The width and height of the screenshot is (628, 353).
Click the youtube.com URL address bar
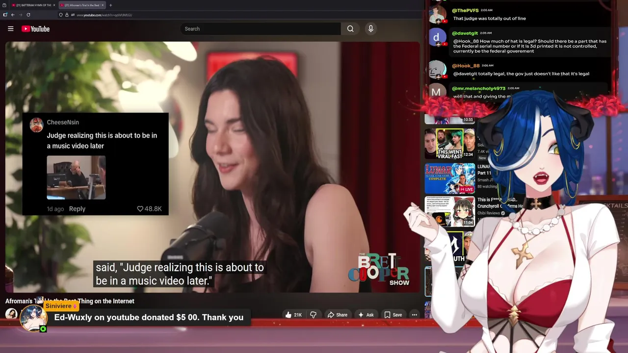tap(104, 15)
